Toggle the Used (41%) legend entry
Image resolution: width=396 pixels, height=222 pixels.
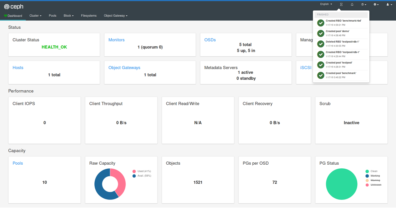[x=142, y=171]
